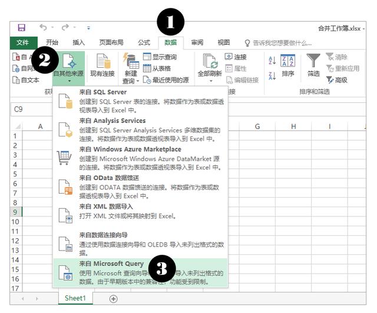Expand the 全部刷新 dropdown arrow

211,81
